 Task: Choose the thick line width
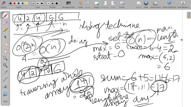click(42, 3)
